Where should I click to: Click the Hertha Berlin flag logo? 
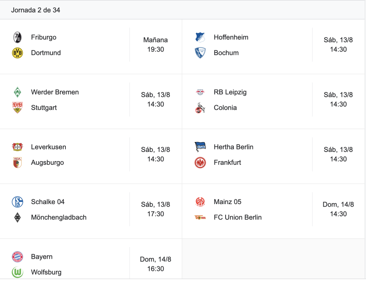click(x=200, y=147)
